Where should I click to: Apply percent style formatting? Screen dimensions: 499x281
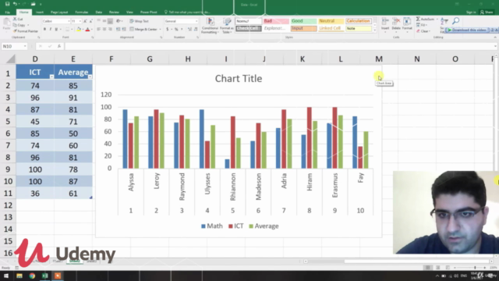click(176, 30)
